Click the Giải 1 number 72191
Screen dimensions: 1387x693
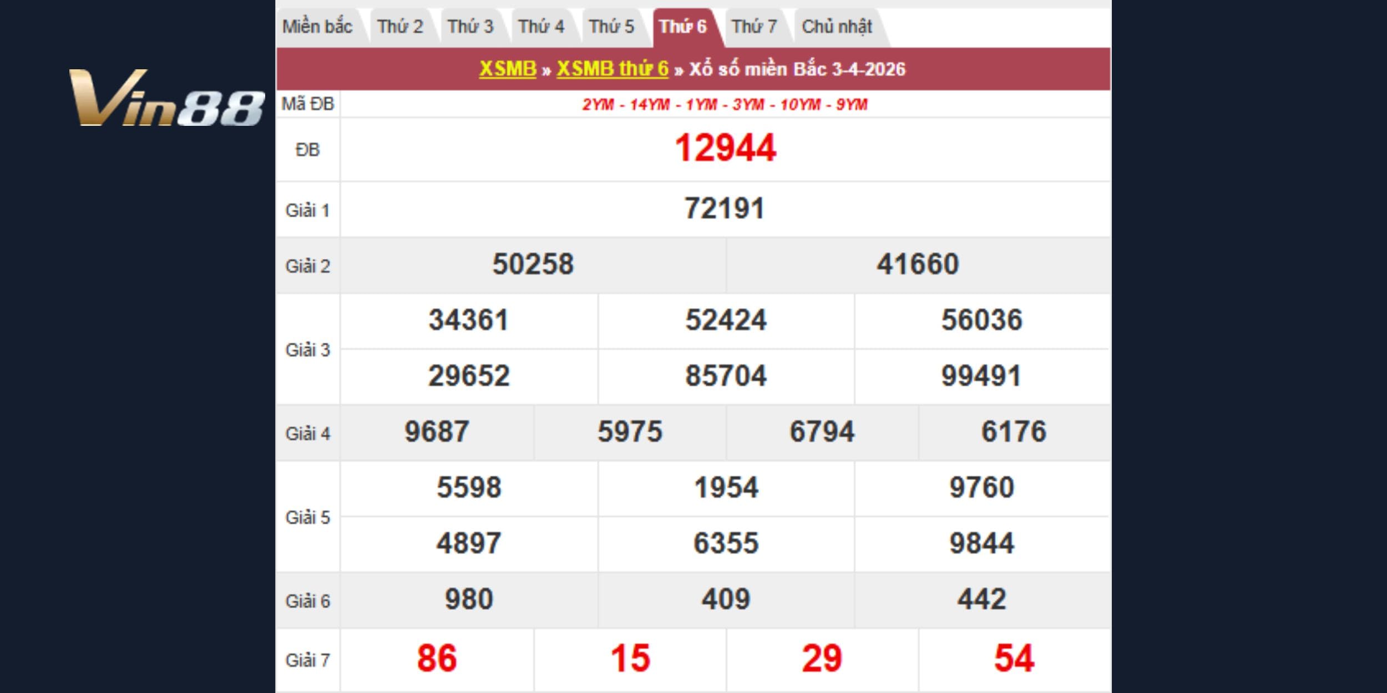(x=725, y=209)
